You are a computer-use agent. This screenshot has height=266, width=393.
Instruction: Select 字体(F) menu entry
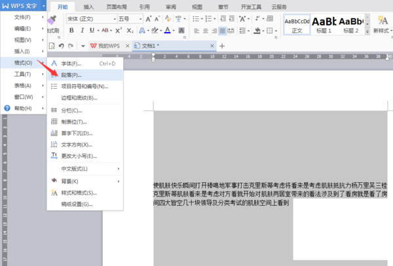[85, 64]
